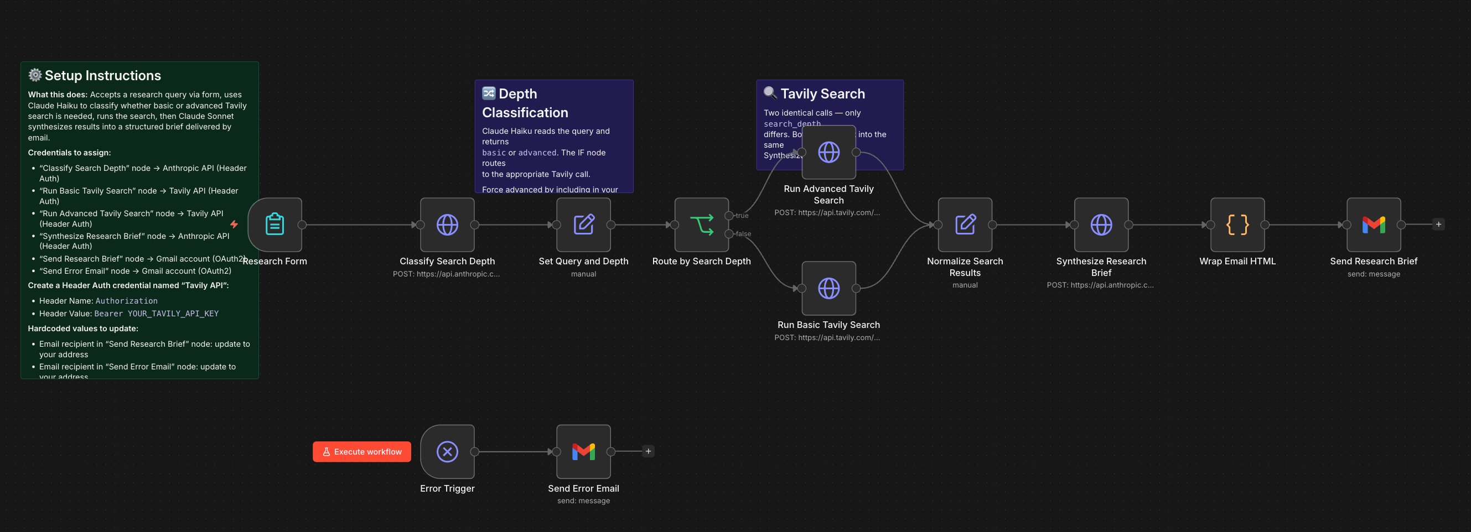
Task: Open the Run Basic Tavily Search node
Action: [x=828, y=288]
